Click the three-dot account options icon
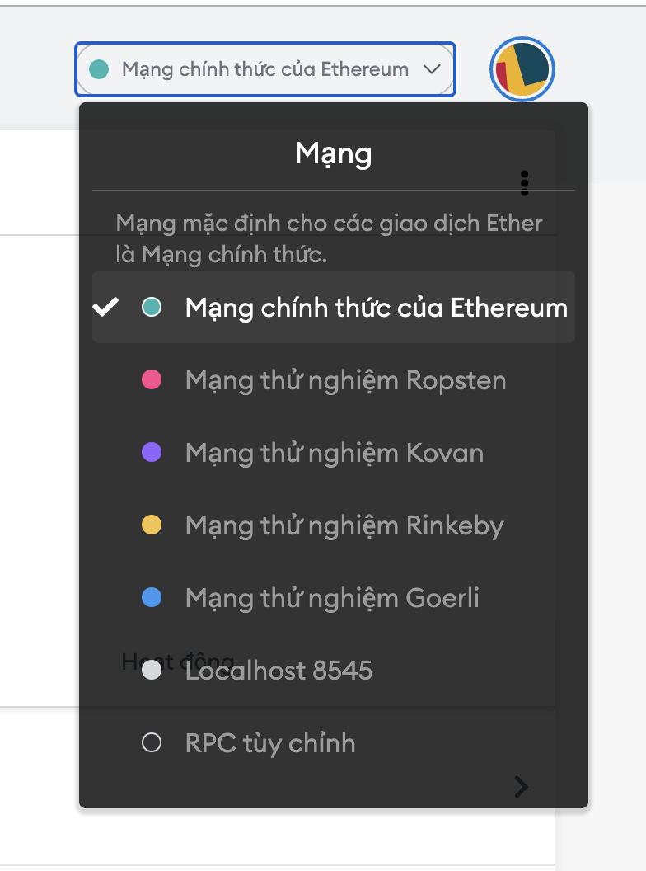 point(525,183)
